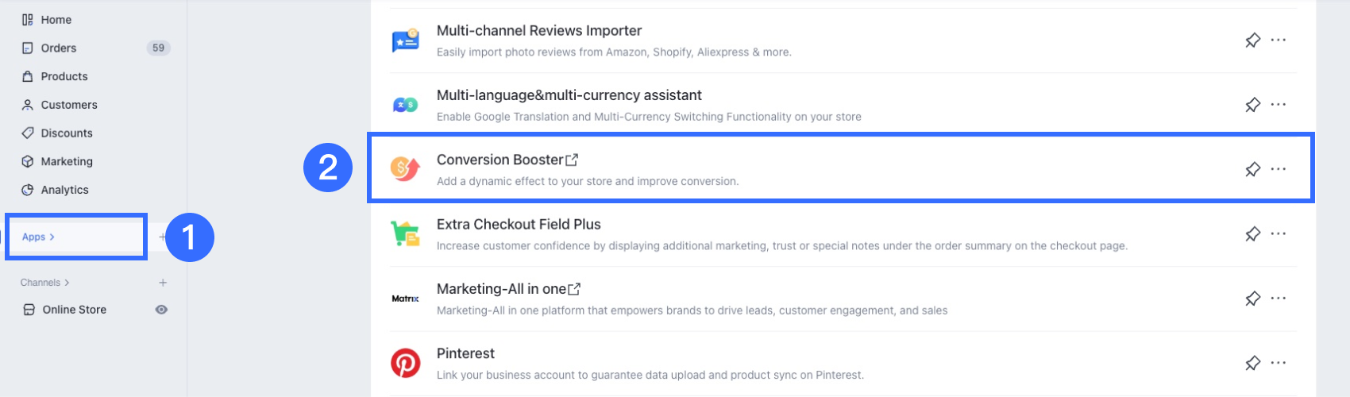Viewport: 1350px width, 397px height.
Task: Open more options for Multi-language&multi-currency assistant
Action: point(1278,104)
